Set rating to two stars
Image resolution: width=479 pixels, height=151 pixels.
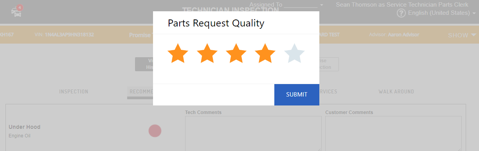207,53
